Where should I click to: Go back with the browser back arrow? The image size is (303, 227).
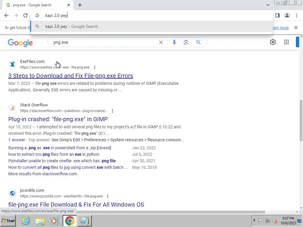[7, 15]
